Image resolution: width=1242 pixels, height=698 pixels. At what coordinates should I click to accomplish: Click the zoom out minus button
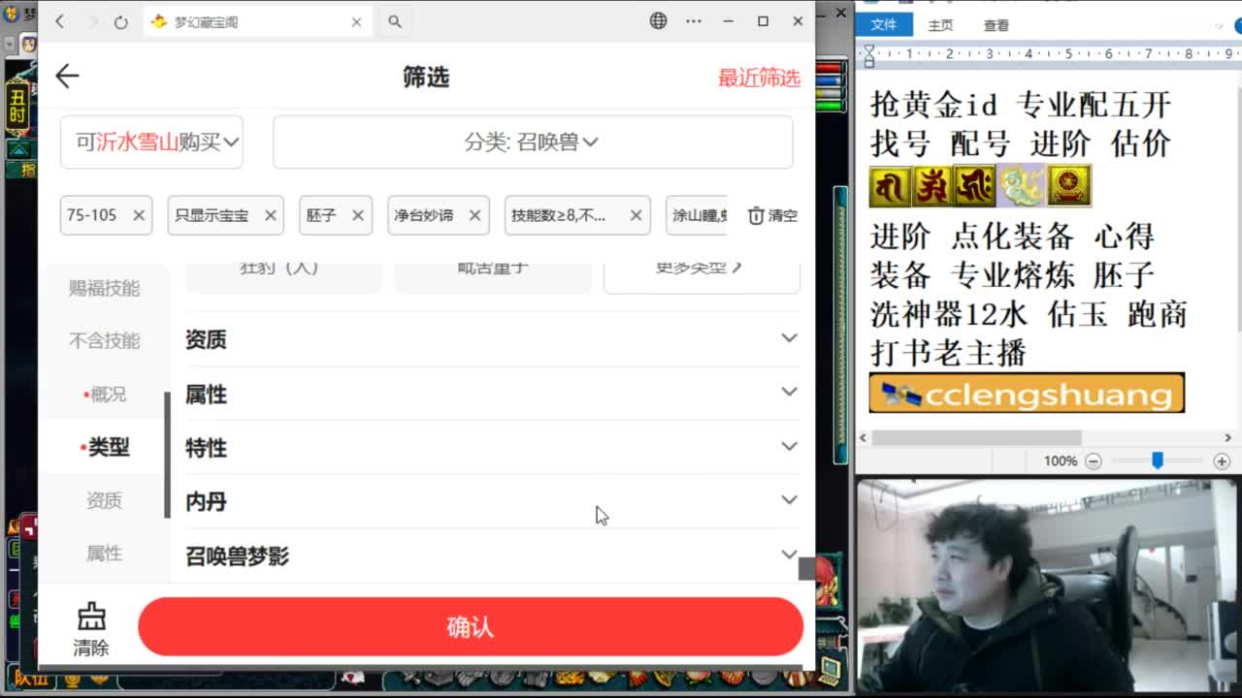(1094, 461)
